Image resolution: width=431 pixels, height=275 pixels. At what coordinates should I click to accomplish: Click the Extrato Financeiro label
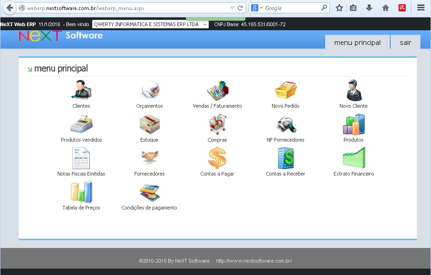(354, 174)
